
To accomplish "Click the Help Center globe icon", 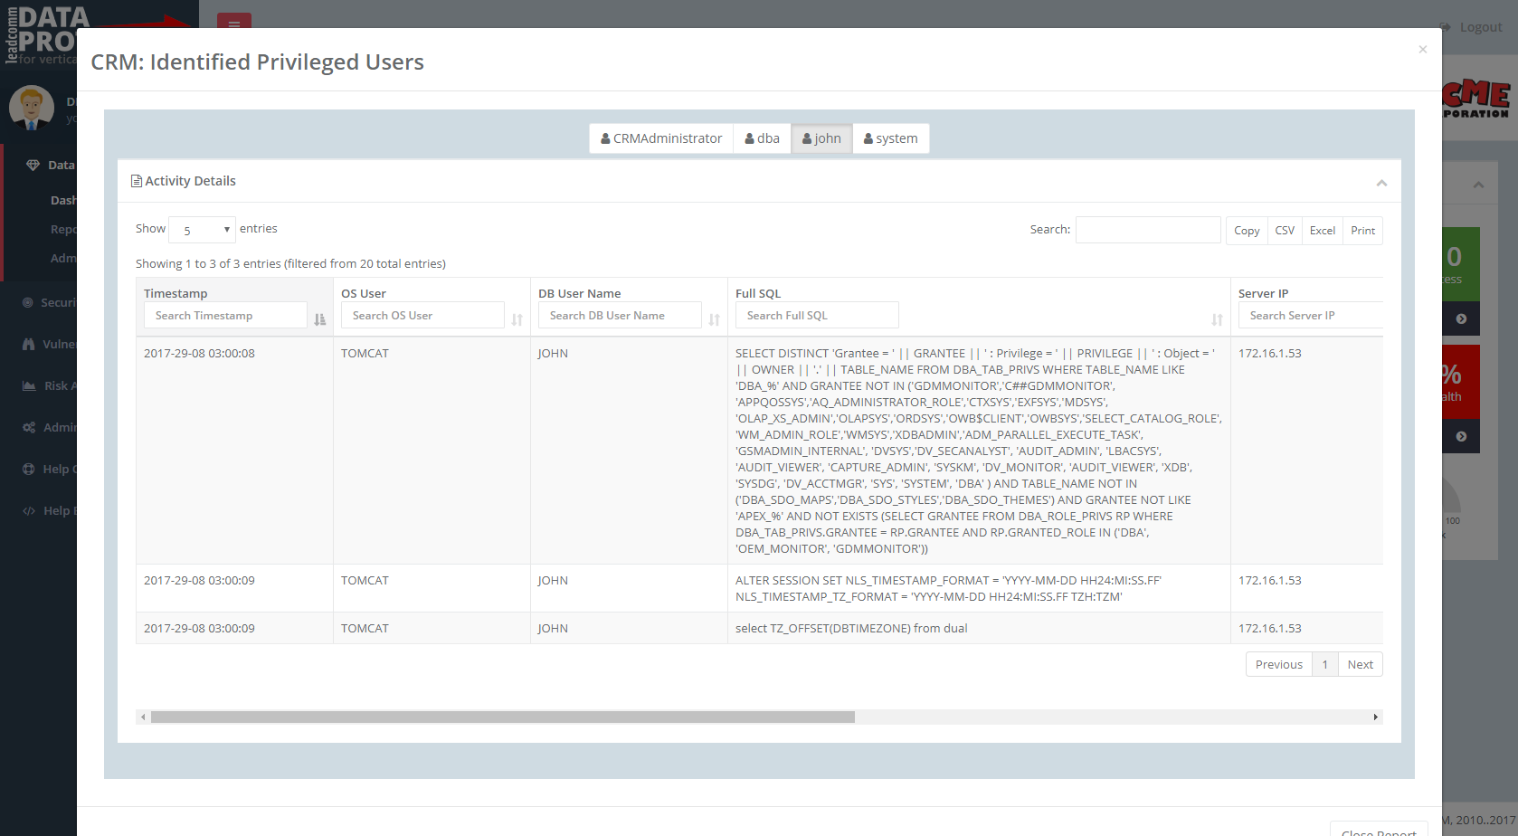I will pyautogui.click(x=28, y=469).
